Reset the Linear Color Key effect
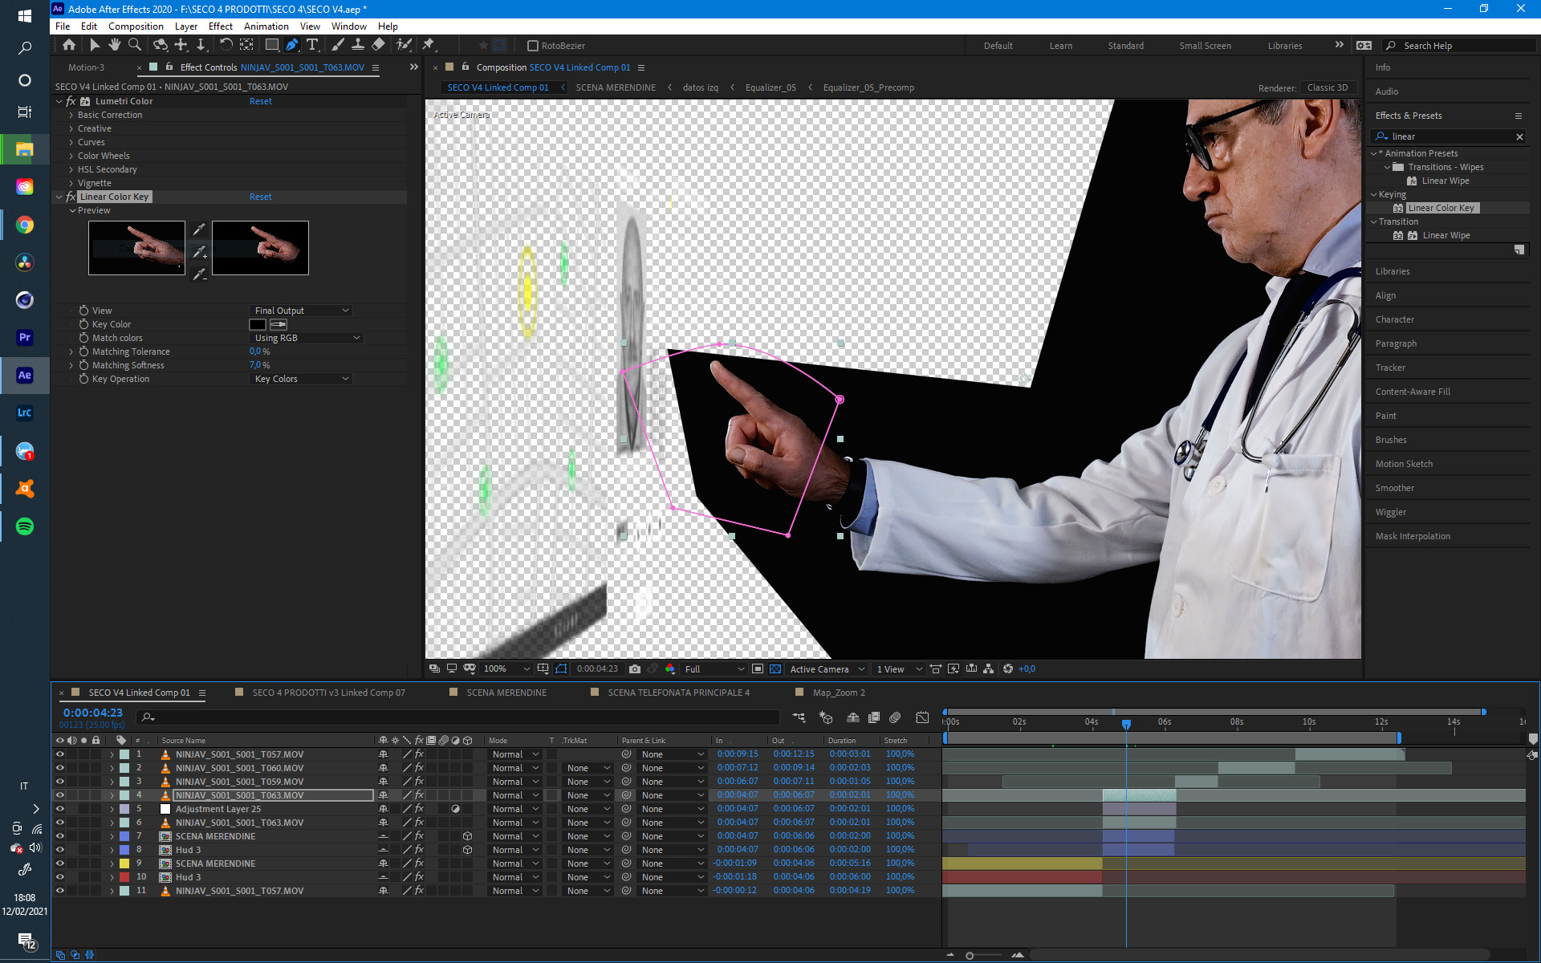1541x963 pixels. (260, 197)
